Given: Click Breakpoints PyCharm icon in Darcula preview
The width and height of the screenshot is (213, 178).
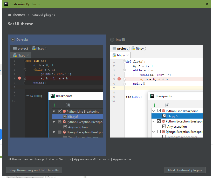Looking at the screenshot, I should click(x=53, y=96).
